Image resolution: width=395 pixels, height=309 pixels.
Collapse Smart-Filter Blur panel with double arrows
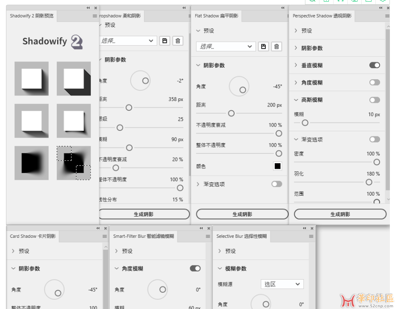point(201,228)
